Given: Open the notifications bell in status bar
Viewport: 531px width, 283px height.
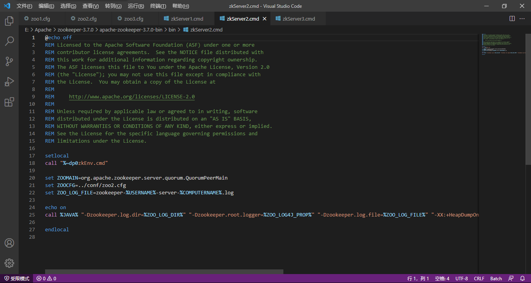Looking at the screenshot, I should [x=522, y=278].
